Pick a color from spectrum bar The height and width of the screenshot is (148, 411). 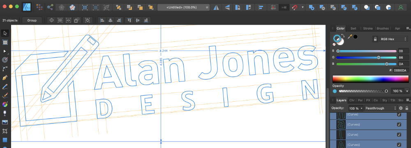(x=370, y=79)
